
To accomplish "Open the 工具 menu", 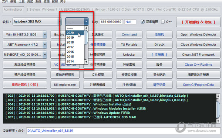I will tap(22, 1).
